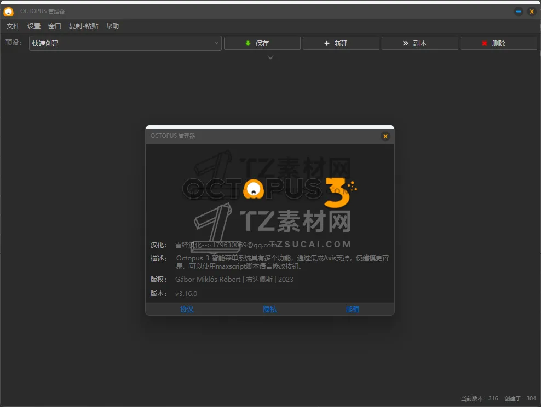Image resolution: width=541 pixels, height=407 pixels.
Task: Click inside the preset name input field
Action: point(110,43)
